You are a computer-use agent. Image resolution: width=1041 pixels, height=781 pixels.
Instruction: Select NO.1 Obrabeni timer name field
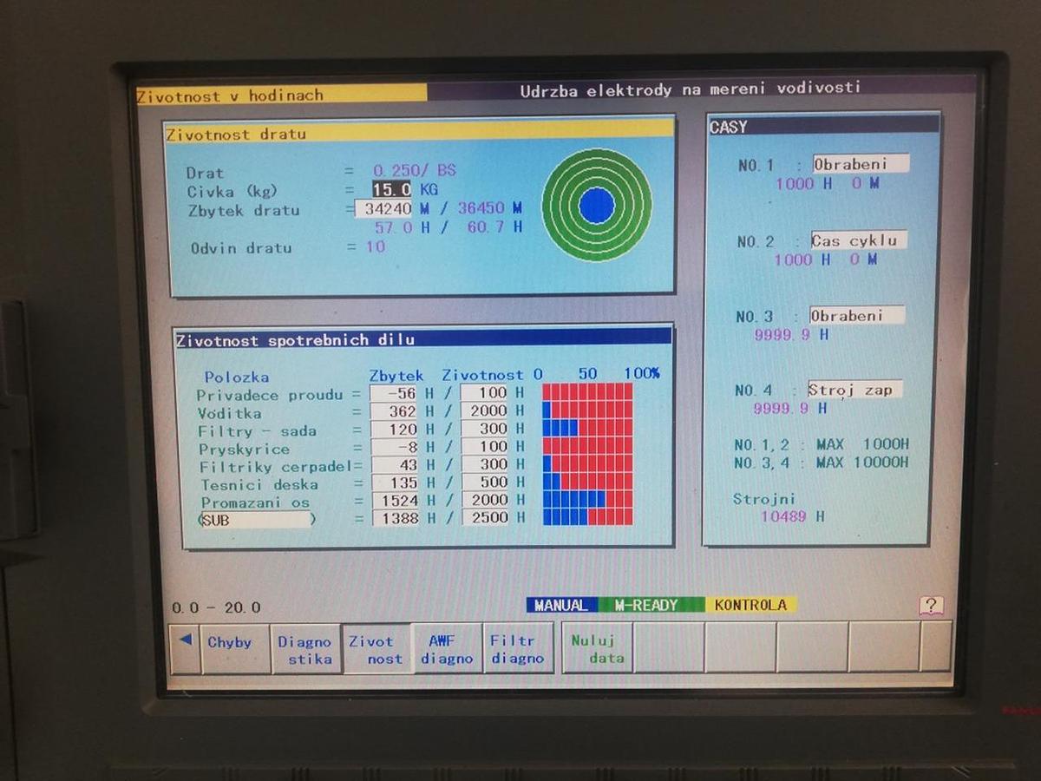click(x=861, y=163)
